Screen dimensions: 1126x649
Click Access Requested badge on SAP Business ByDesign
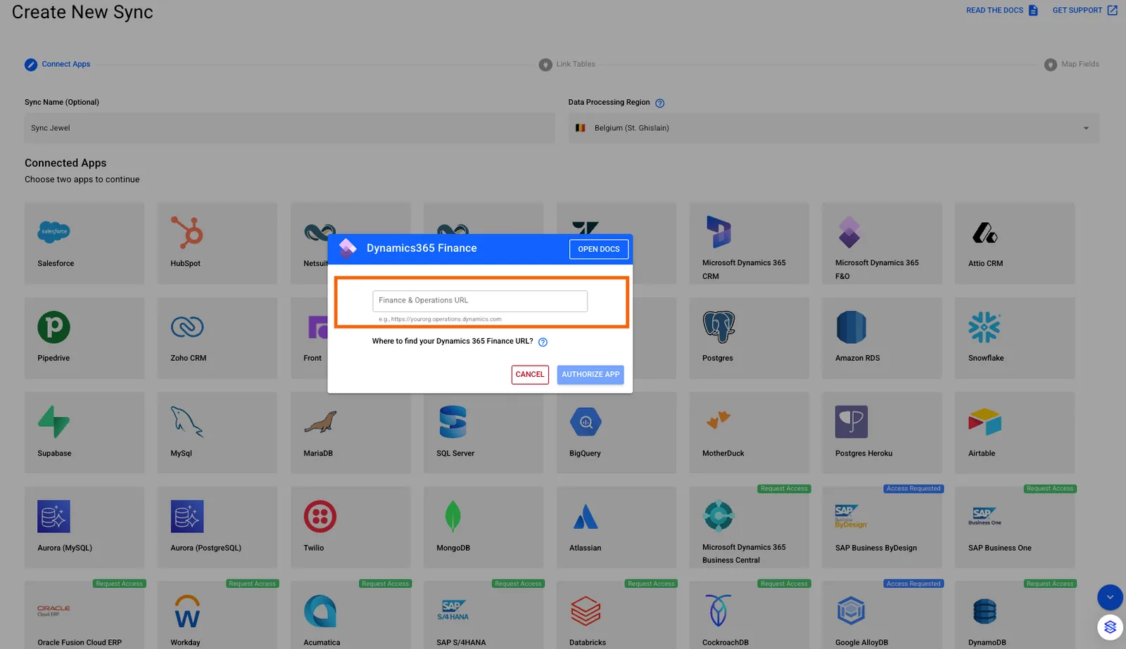[913, 489]
